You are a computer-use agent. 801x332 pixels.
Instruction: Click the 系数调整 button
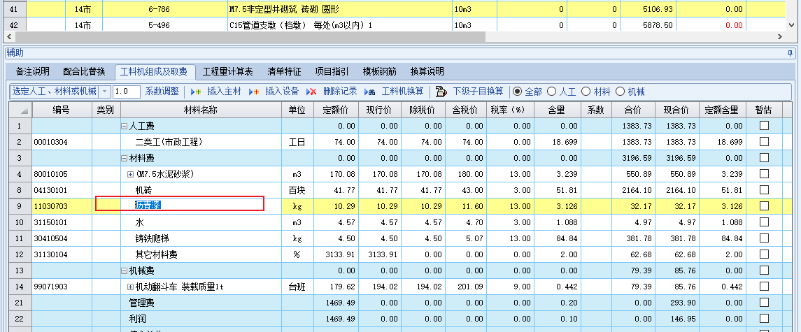tap(162, 92)
